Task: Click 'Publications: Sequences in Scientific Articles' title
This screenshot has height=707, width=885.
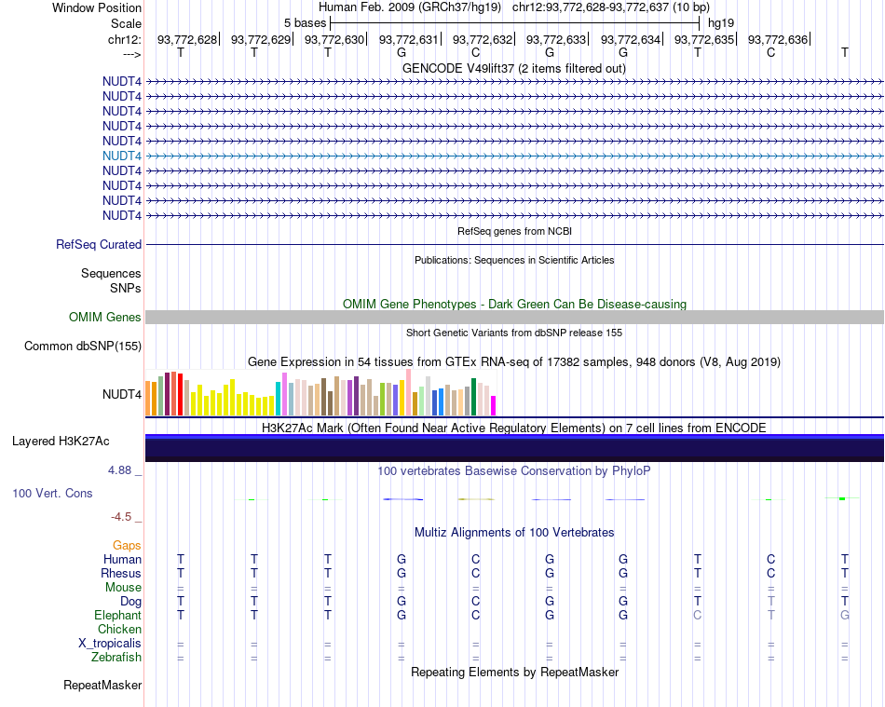Action: 514,260
